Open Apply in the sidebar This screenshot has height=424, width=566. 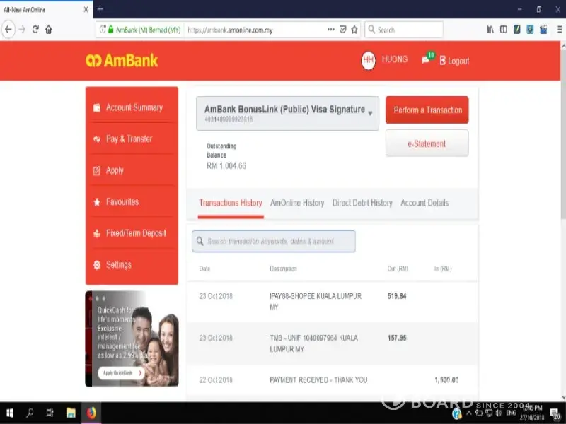tap(132, 170)
